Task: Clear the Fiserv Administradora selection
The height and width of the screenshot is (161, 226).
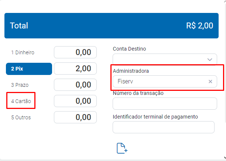Action: [210, 82]
